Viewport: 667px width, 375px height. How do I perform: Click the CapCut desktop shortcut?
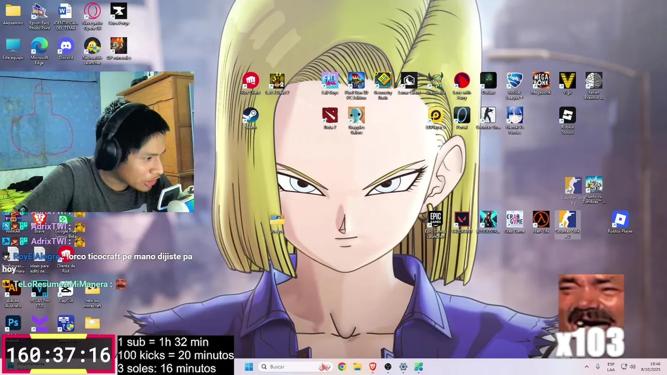(66, 292)
